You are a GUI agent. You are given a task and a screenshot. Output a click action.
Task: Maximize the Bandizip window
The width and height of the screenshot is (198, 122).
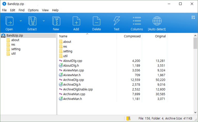tap(180, 4)
